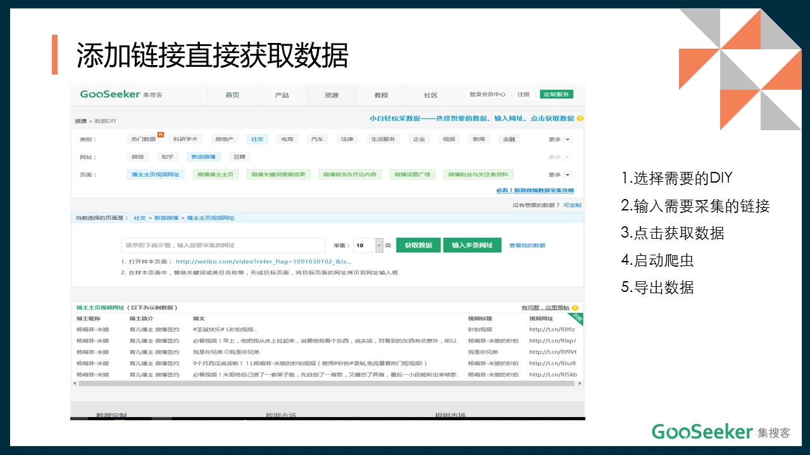Select the 科研学术 category tag
810x455 pixels.
pyautogui.click(x=185, y=139)
